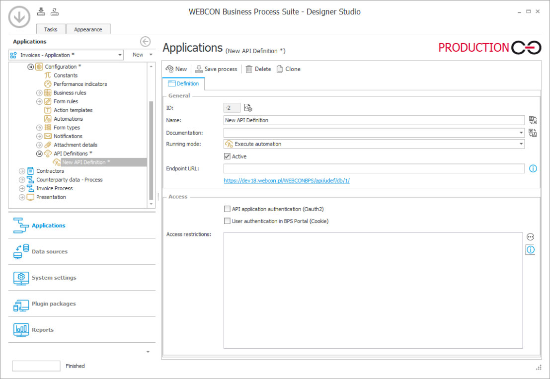
Task: Click the API Definitions cloud icon
Action: 48,153
